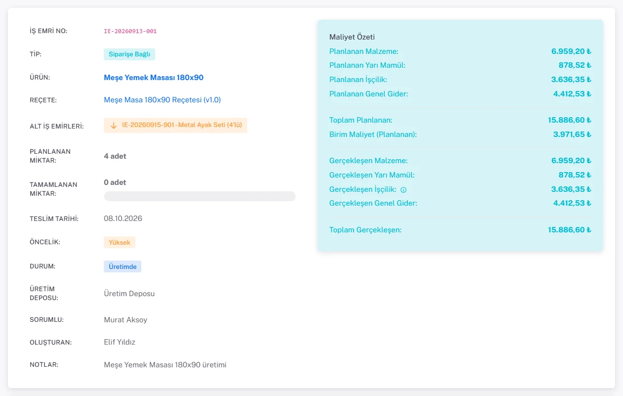This screenshot has width=623, height=396.
Task: Select the delivery date 08.10.2026
Action: [x=123, y=219]
